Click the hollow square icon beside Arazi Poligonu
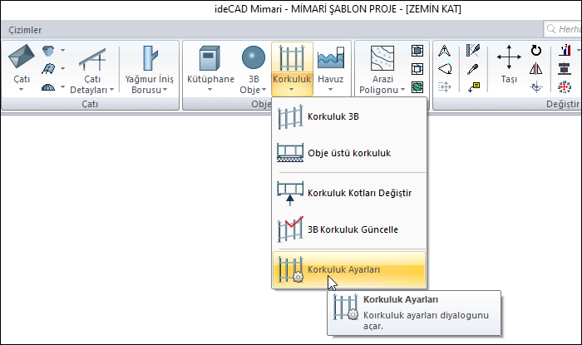This screenshot has height=345, width=582. (x=417, y=69)
